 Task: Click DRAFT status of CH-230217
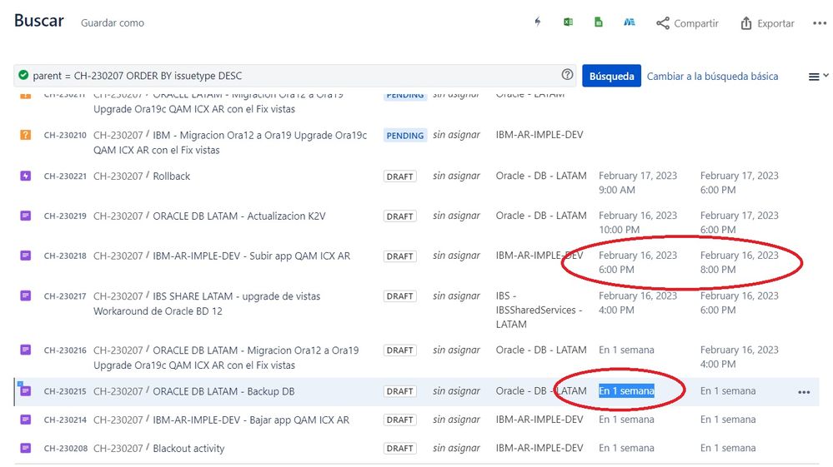[399, 296]
